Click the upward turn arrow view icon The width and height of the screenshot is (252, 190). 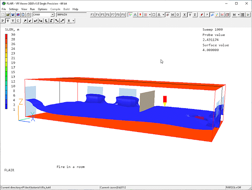46,21
